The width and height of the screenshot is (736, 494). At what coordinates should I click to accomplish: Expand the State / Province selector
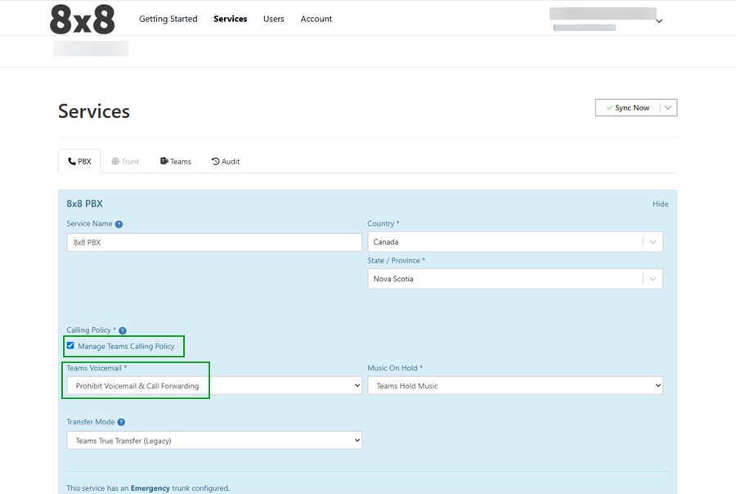[652, 279]
